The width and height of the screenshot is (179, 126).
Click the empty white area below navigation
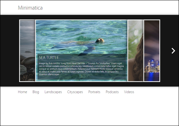[89, 110]
